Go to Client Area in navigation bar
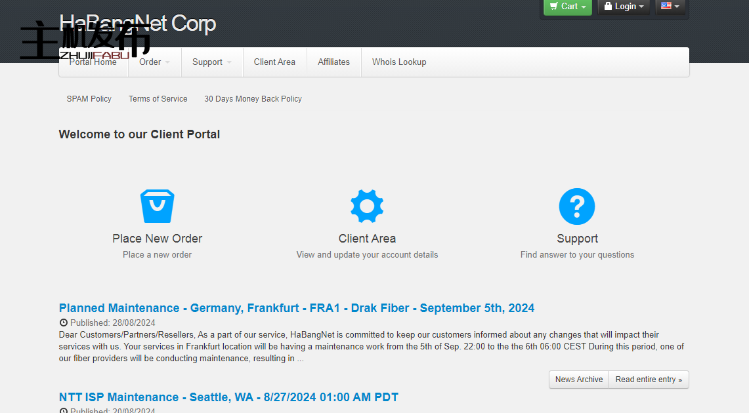The image size is (749, 413). (x=274, y=62)
